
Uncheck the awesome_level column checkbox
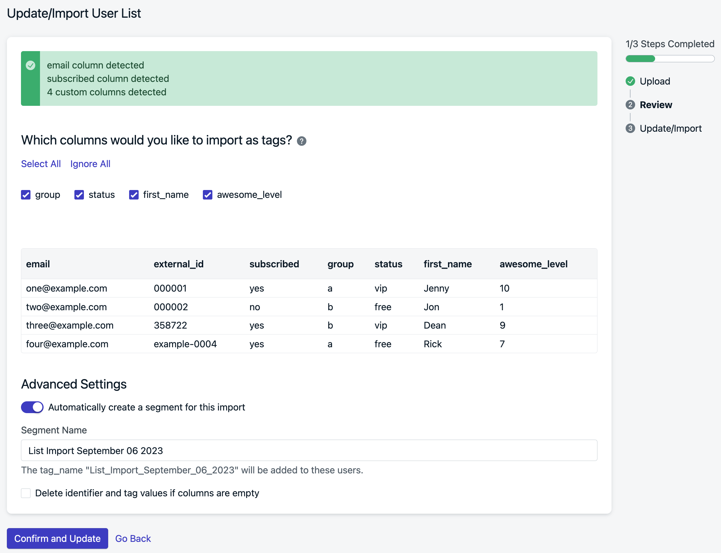tap(207, 195)
